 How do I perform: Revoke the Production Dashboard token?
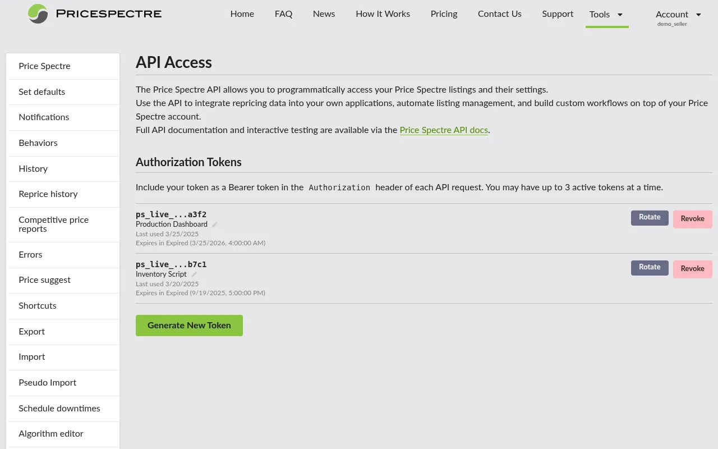tap(692, 219)
